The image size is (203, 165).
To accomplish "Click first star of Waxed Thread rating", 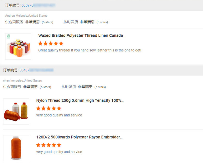I will (41, 44).
